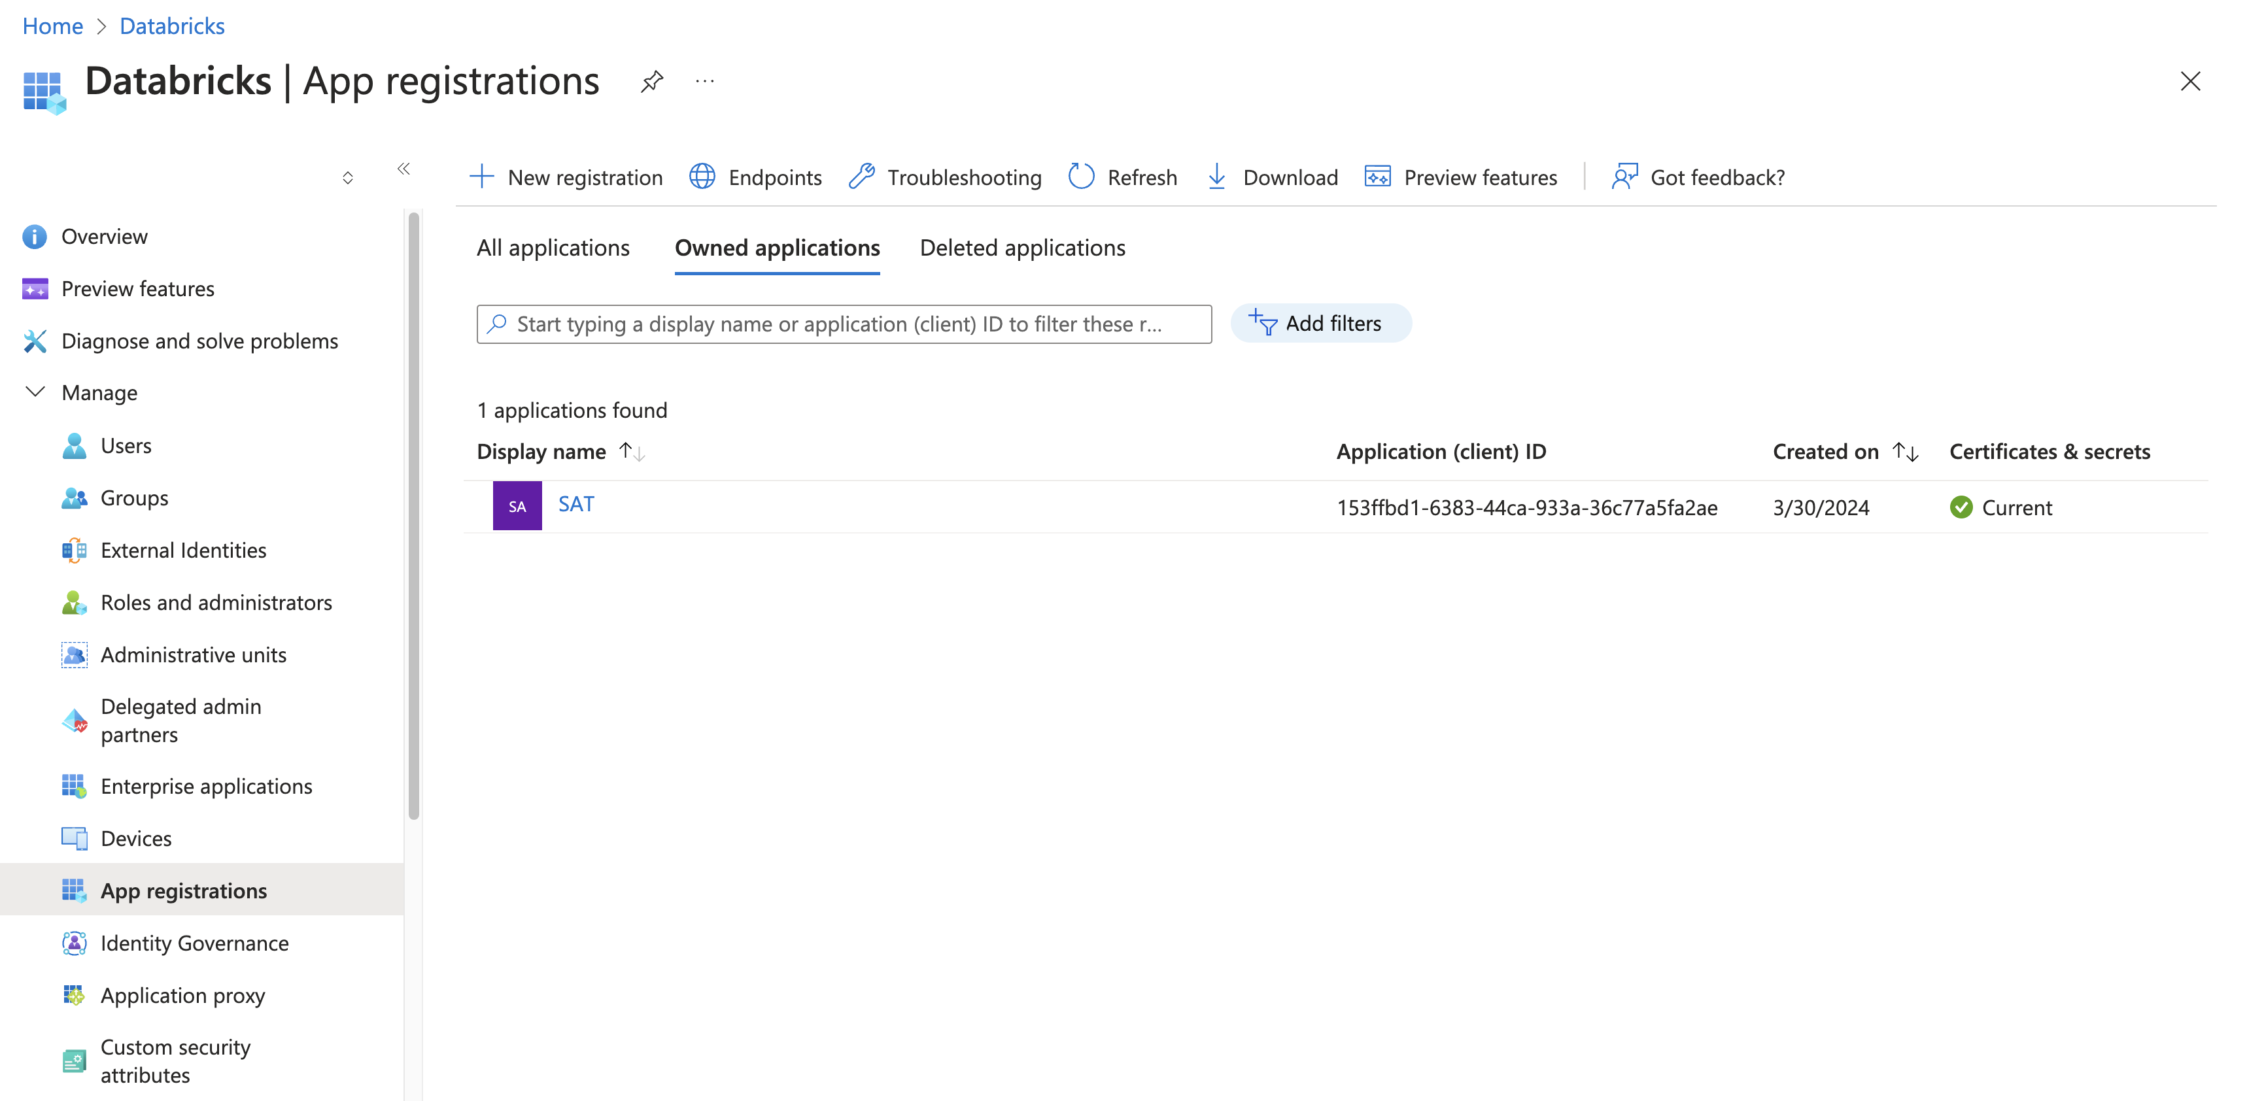Screen dimensions: 2247x1101
Task: Select Owned applications tab
Action: 777,248
